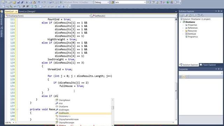Open the DiceGame.Form1 class dropdown
This screenshot has height=126, width=224.
click(90, 16)
